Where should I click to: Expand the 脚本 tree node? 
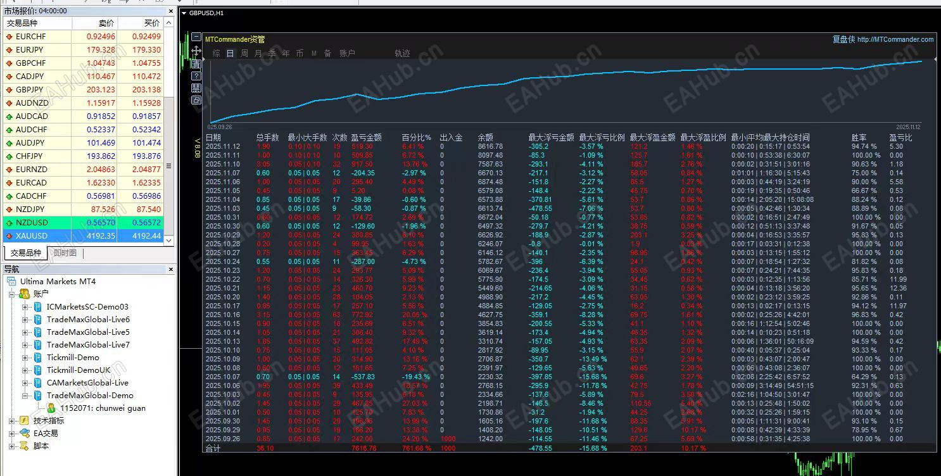pos(11,446)
